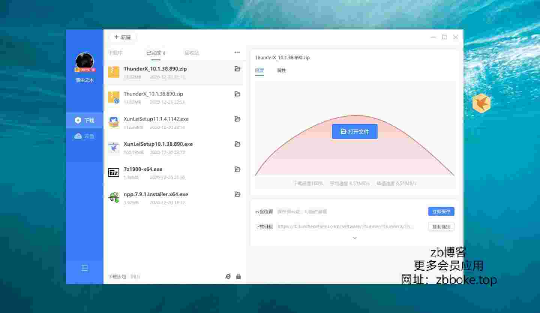Open the IE browser icon at bottom of list

(228, 276)
